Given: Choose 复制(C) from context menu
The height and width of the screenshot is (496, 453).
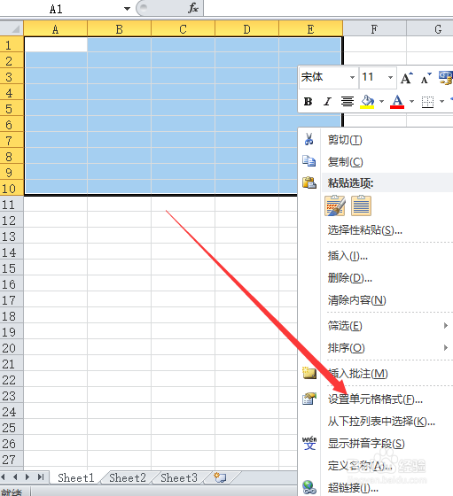Looking at the screenshot, I should pos(345,162).
